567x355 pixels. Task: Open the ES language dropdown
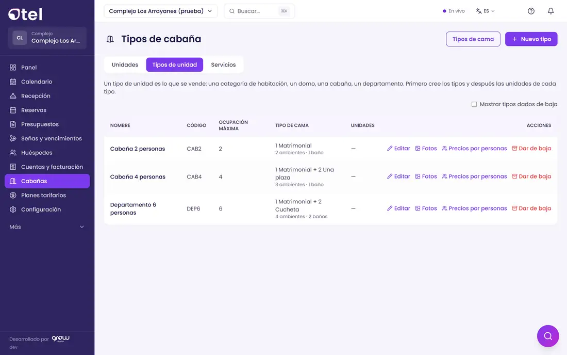485,11
